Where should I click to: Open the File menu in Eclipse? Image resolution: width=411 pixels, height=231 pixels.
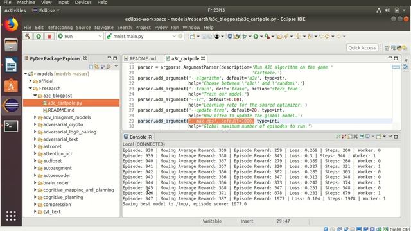click(x=27, y=27)
